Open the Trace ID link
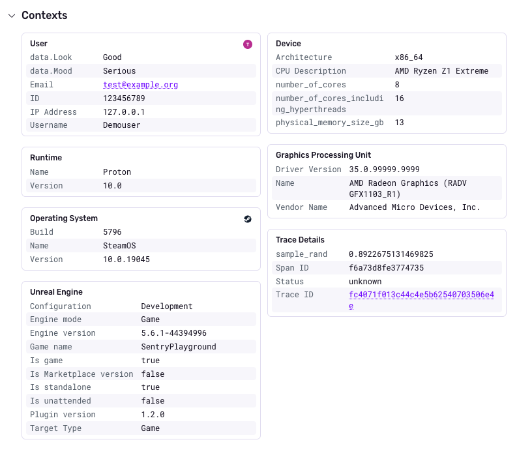 (x=421, y=300)
